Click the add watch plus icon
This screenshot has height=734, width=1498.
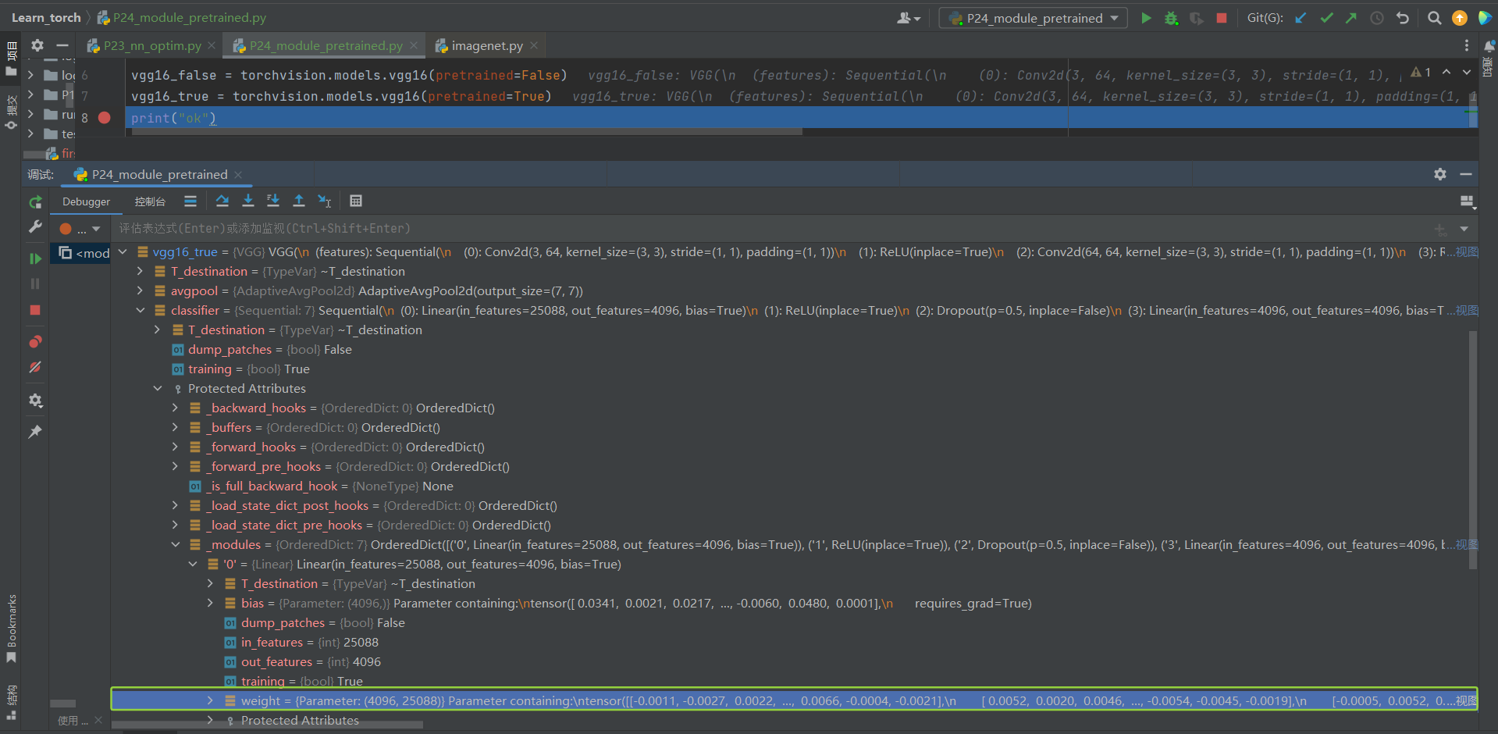coord(1440,229)
